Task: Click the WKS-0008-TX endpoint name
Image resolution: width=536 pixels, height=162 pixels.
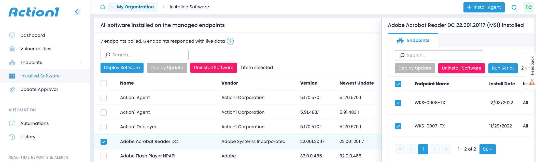Action: 430,103
